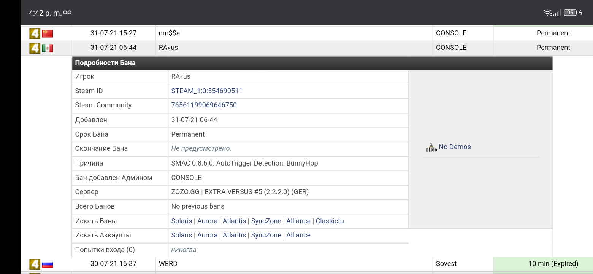Image resolution: width=593 pixels, height=274 pixels.
Task: Open the STEAM_1:0:554690511 Steam ID link
Action: pos(206,91)
